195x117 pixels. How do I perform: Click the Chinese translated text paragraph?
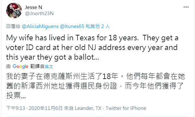pyautogui.click(x=95, y=86)
